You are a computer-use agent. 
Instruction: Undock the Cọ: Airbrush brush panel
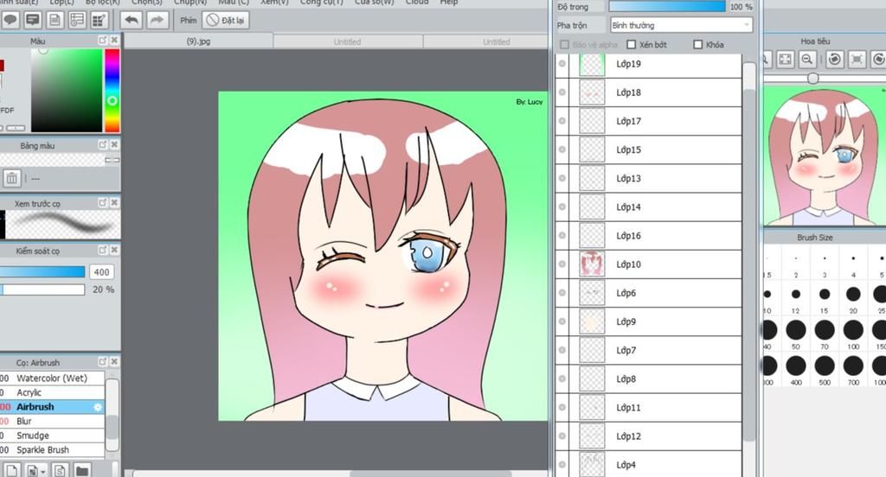pyautogui.click(x=103, y=362)
